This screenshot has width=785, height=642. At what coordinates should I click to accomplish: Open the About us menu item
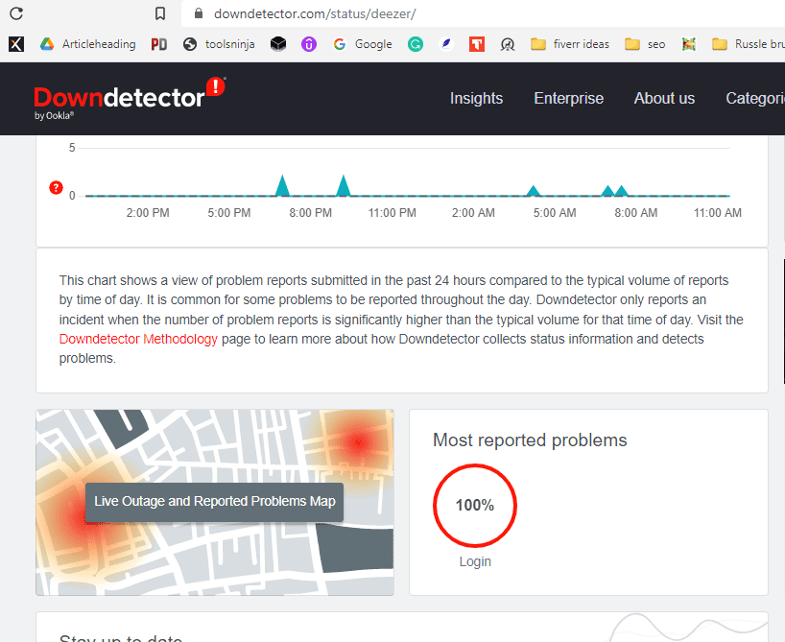point(664,98)
